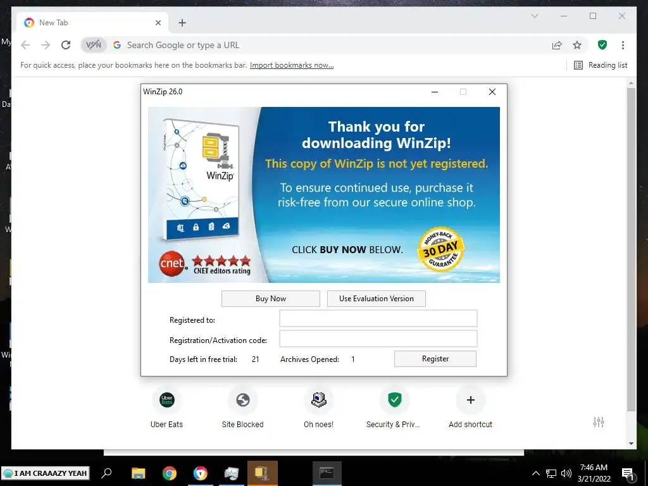Click the Register button in WinZip
648x486 pixels.
[435, 359]
